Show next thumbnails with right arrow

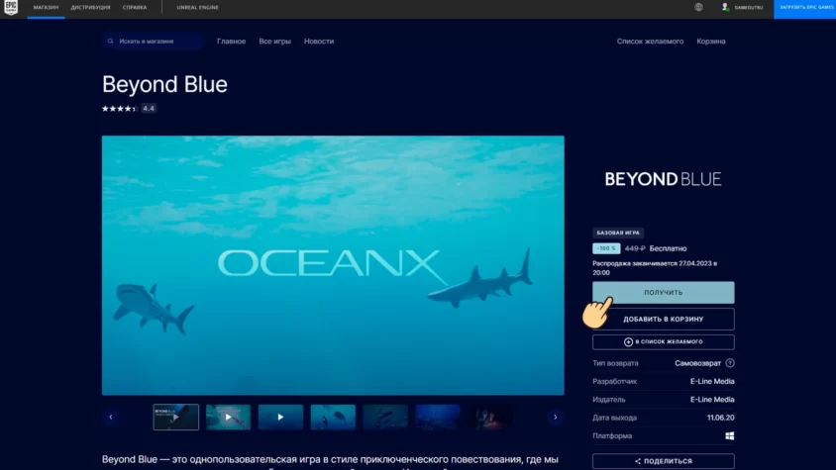pyautogui.click(x=555, y=418)
